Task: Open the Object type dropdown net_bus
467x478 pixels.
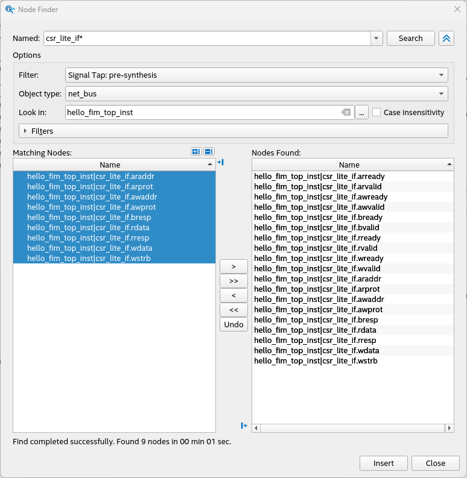Action: (256, 93)
